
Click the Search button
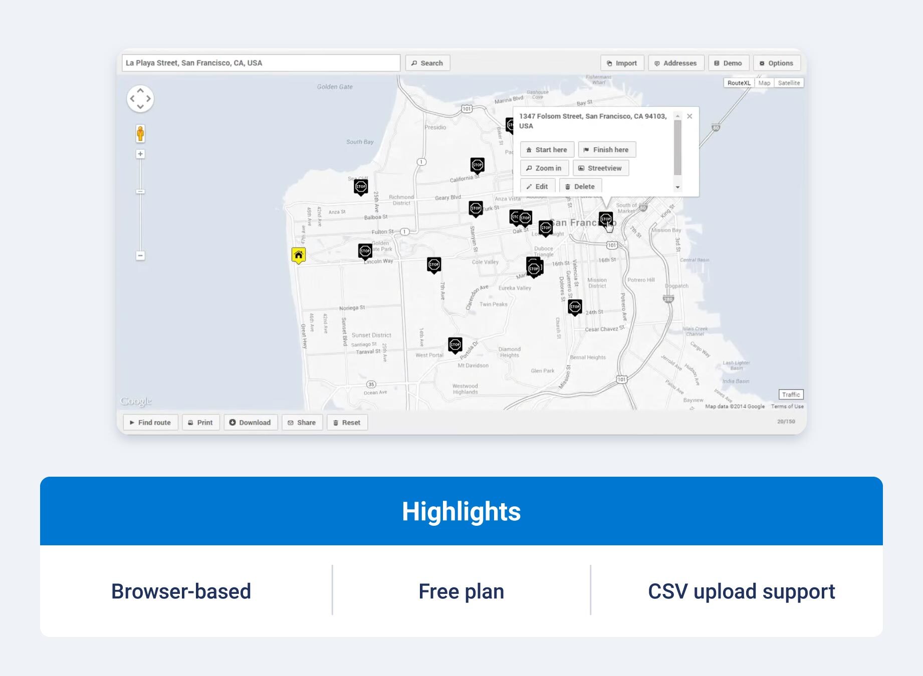click(x=427, y=63)
